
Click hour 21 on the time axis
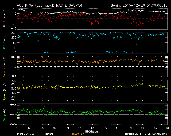pyautogui.click(x=143, y=128)
